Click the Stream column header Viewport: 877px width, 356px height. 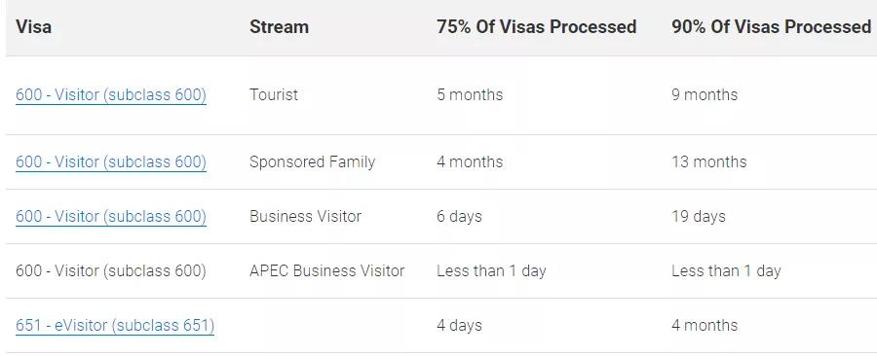279,27
